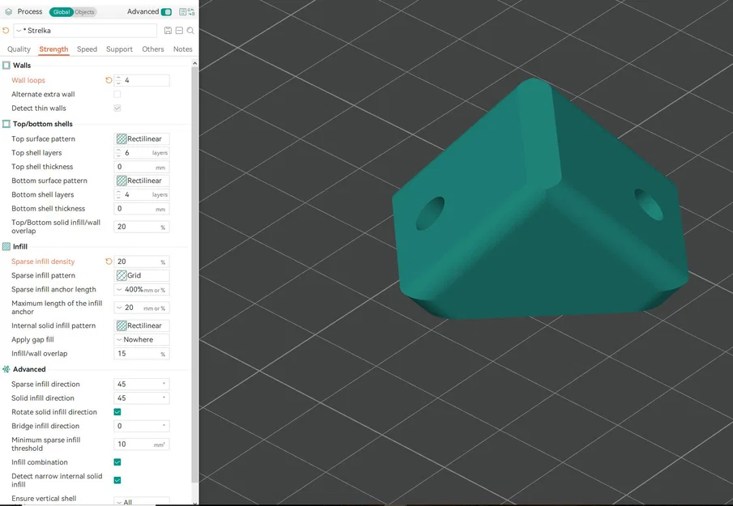733x506 pixels.
Task: Enable Alternate extra wall
Action: pyautogui.click(x=117, y=94)
